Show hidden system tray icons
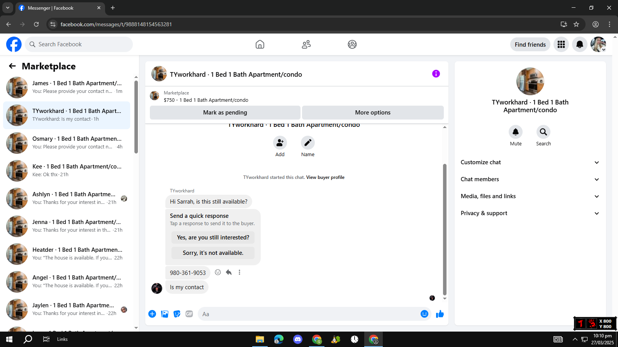This screenshot has height=347, width=618. (x=575, y=339)
